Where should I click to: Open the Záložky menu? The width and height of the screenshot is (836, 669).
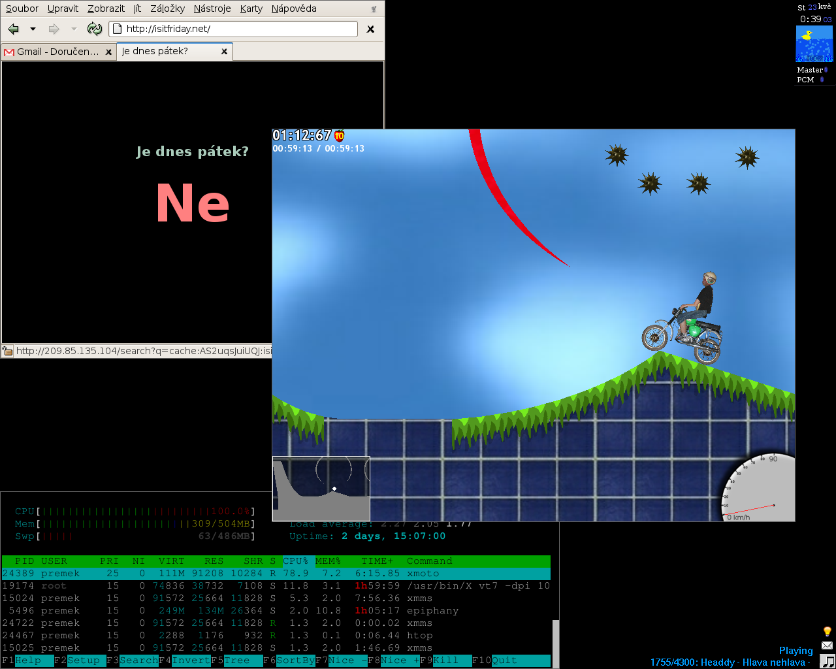(x=167, y=8)
